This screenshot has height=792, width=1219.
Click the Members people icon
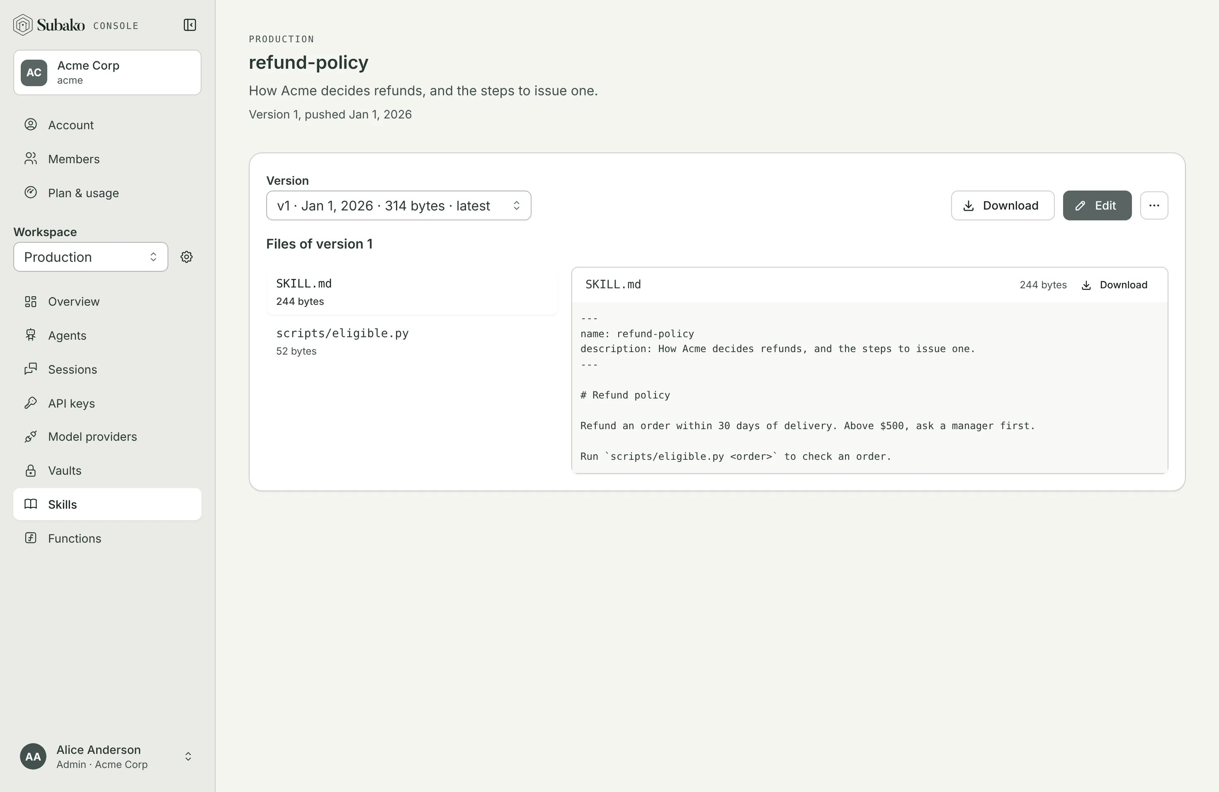pyautogui.click(x=31, y=159)
